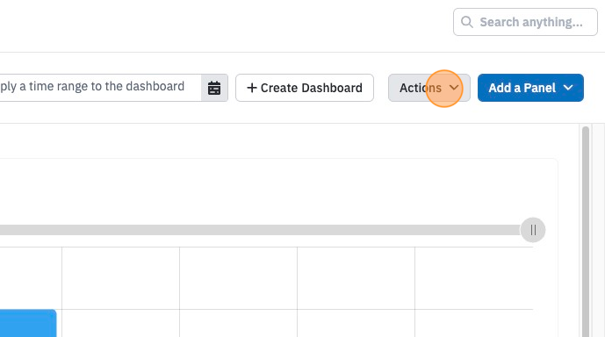The height and width of the screenshot is (337, 605).
Task: Open the calendar date picker icon
Action: [214, 88]
